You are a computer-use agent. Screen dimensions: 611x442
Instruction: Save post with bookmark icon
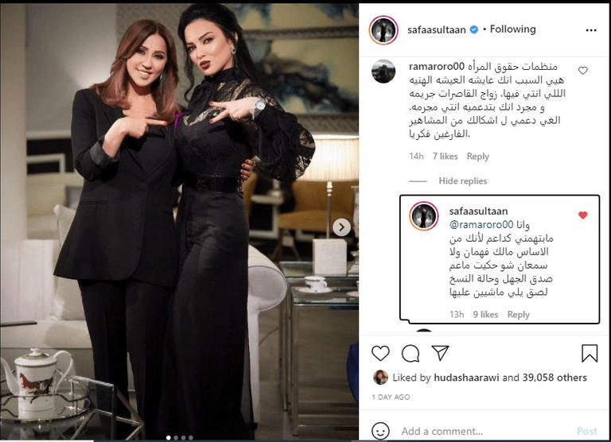pos(590,353)
